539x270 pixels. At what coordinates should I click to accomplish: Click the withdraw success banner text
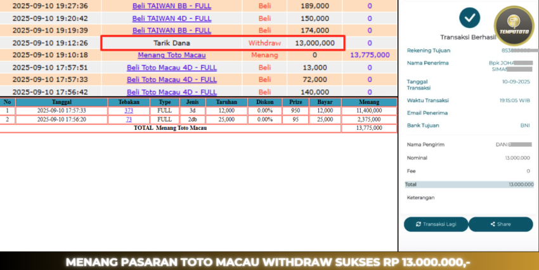(268, 262)
